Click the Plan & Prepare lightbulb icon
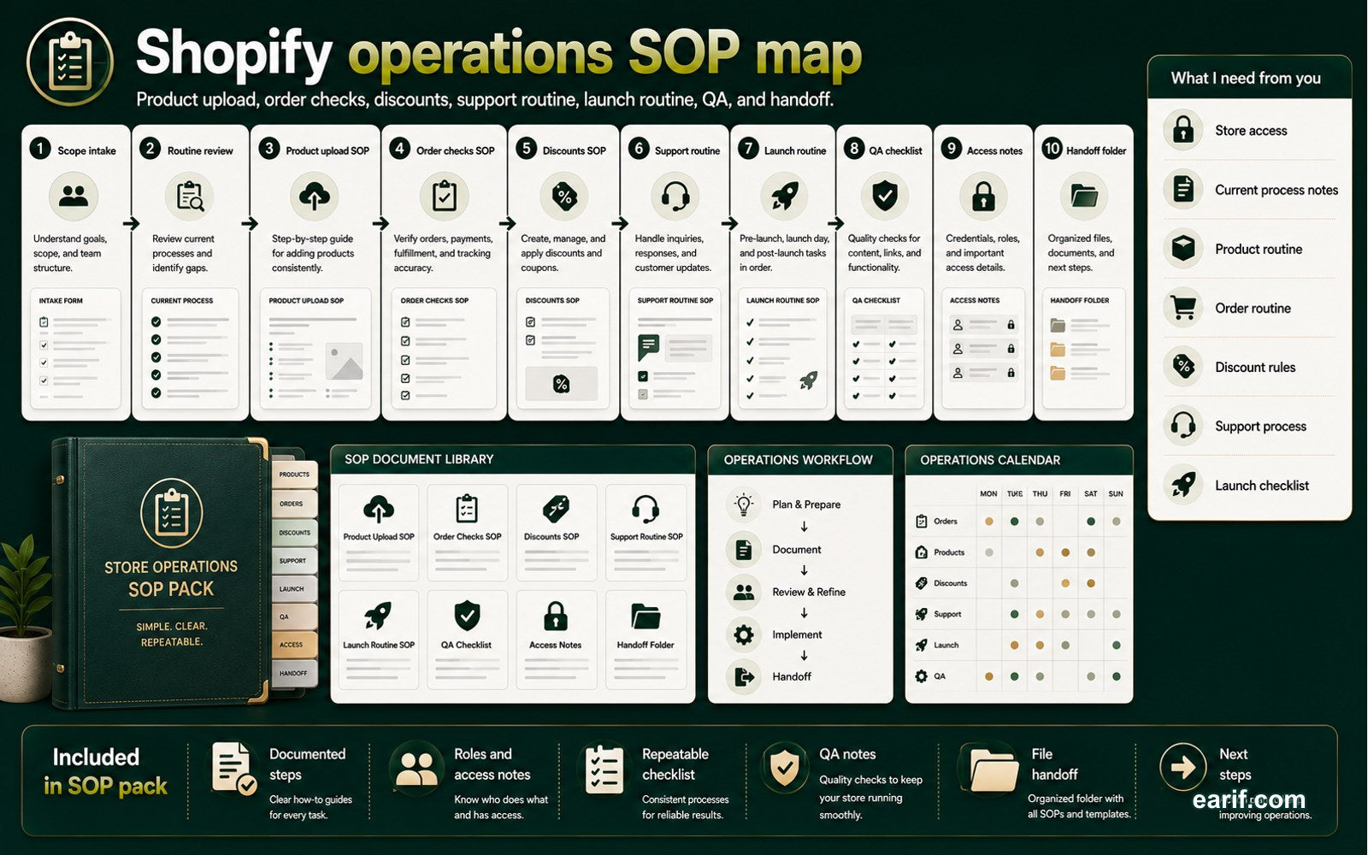 [744, 504]
